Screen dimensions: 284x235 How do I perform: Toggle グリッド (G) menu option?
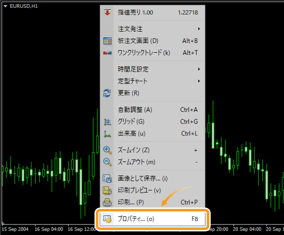(153, 122)
